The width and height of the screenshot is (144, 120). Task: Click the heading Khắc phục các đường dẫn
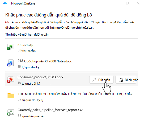pos(49,15)
